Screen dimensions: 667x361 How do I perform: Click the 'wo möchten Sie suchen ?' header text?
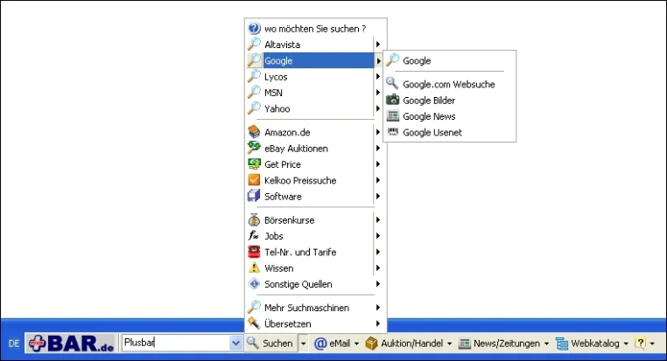315,29
